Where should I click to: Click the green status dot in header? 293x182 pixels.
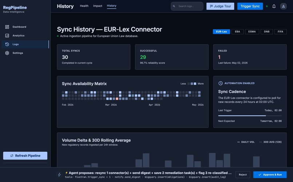(x=267, y=6)
